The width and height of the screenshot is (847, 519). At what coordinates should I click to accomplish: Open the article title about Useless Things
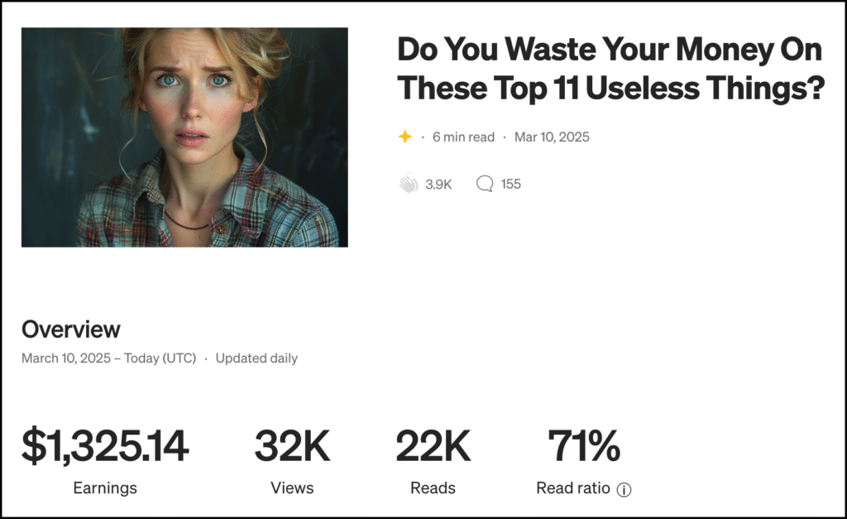610,69
